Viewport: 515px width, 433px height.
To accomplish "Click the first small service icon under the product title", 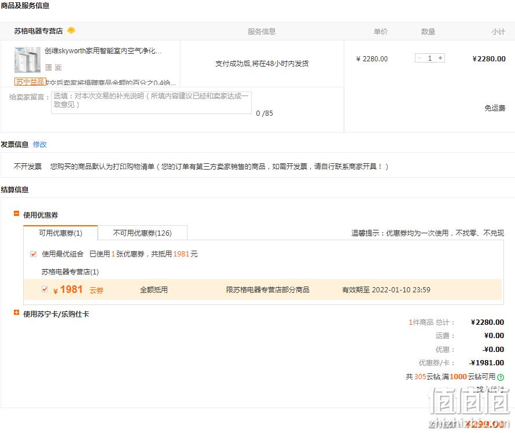I will [x=49, y=67].
